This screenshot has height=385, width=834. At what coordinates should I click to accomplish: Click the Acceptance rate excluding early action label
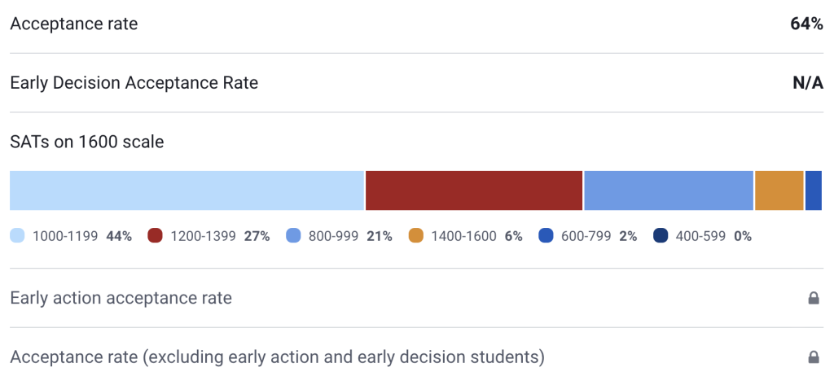(277, 357)
